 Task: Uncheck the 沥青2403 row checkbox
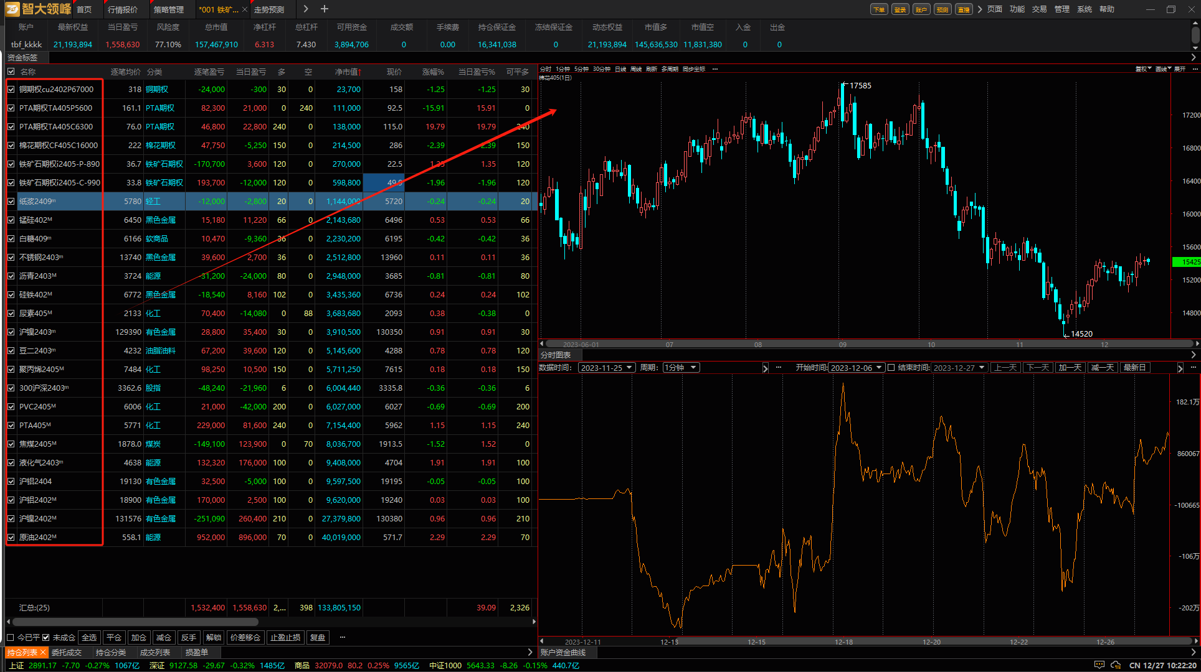[x=11, y=276]
